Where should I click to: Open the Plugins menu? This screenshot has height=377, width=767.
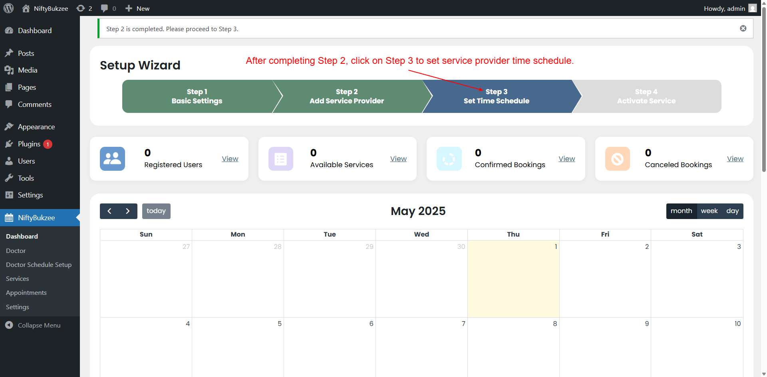(29, 144)
